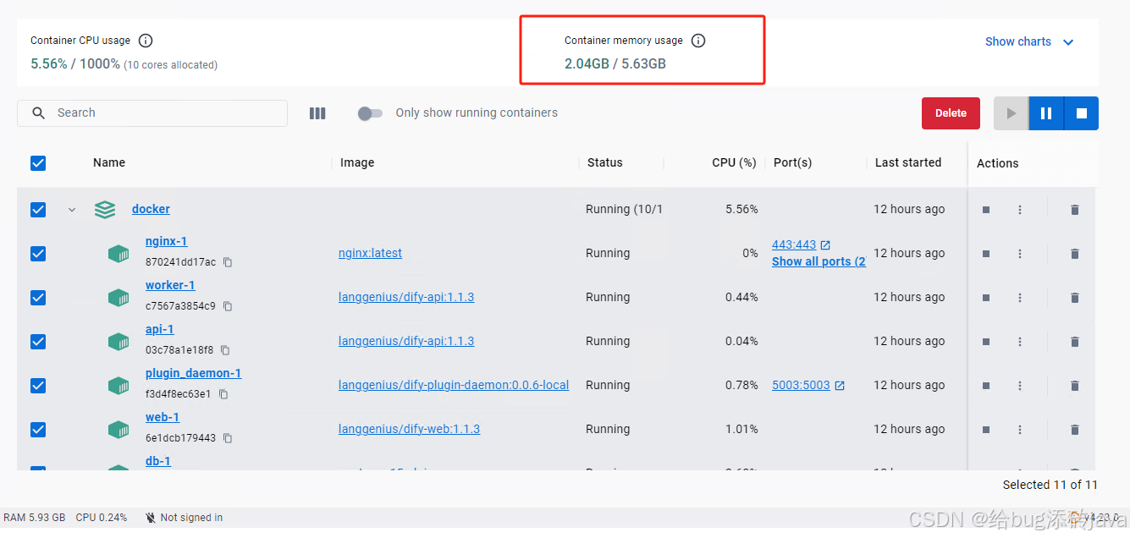This screenshot has width=1130, height=538.
Task: Focus the container Search field
Action: (x=152, y=113)
